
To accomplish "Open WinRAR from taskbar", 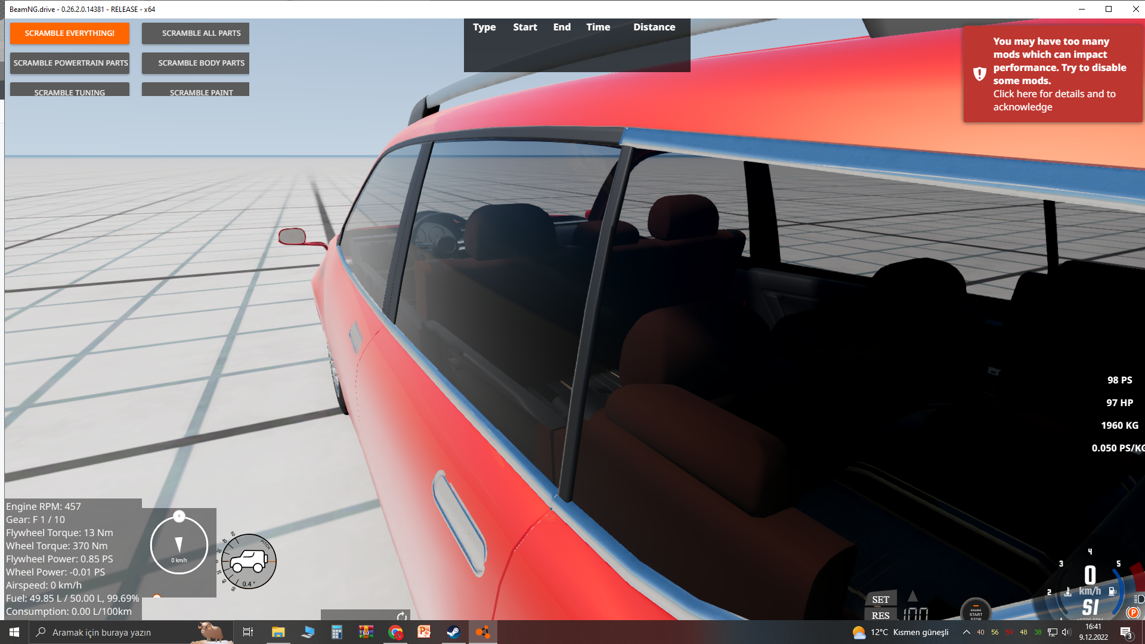I will [x=366, y=632].
